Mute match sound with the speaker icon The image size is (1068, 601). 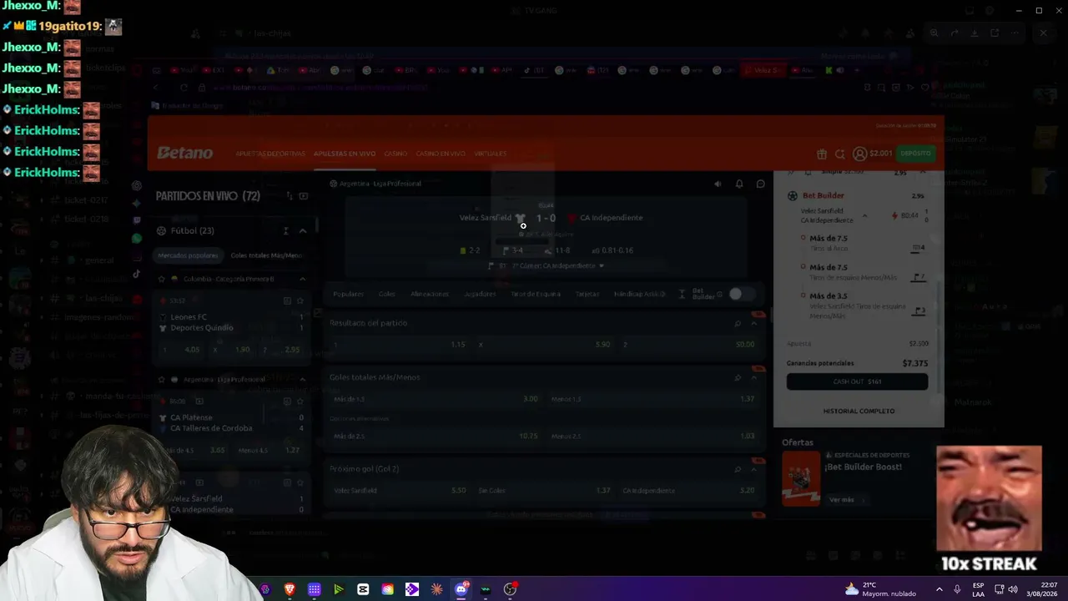(718, 184)
